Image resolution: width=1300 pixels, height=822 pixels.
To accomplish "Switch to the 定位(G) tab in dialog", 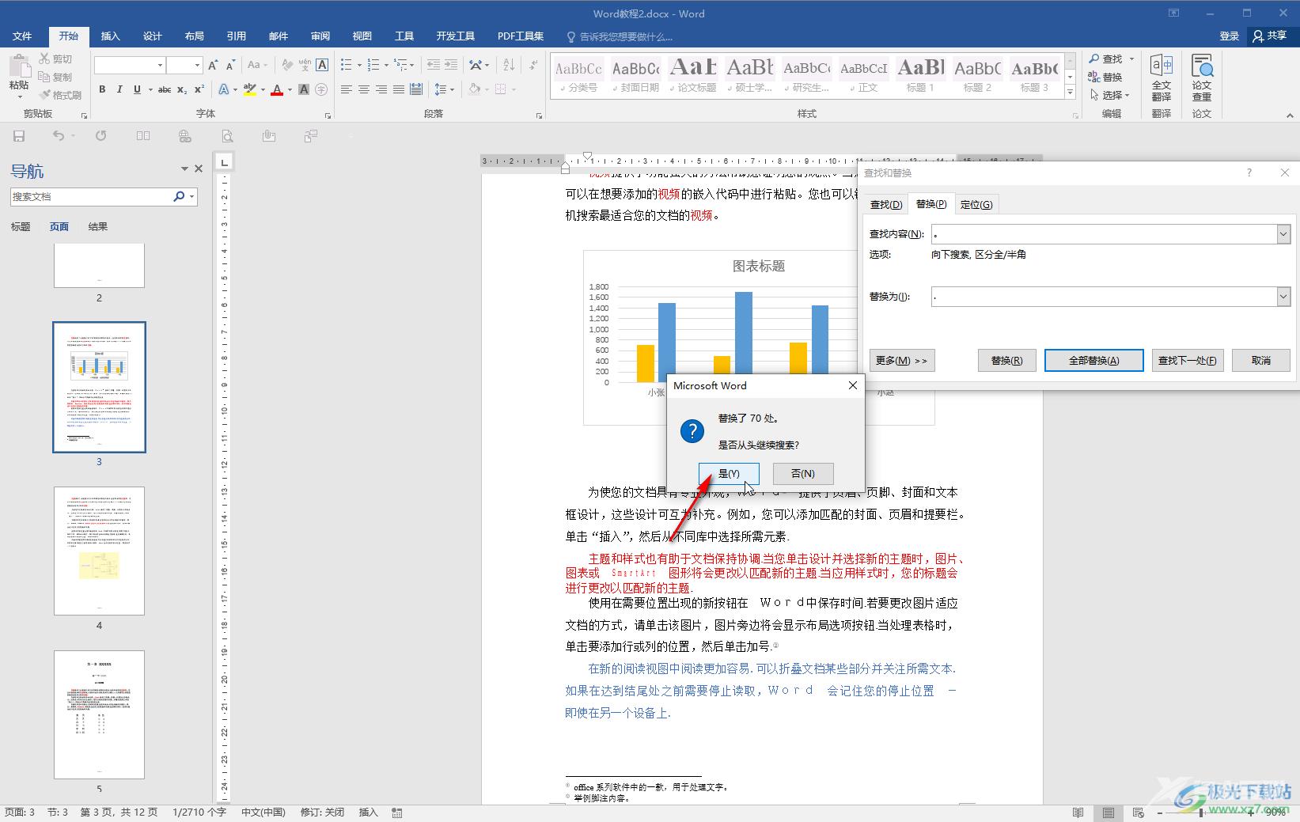I will click(976, 204).
